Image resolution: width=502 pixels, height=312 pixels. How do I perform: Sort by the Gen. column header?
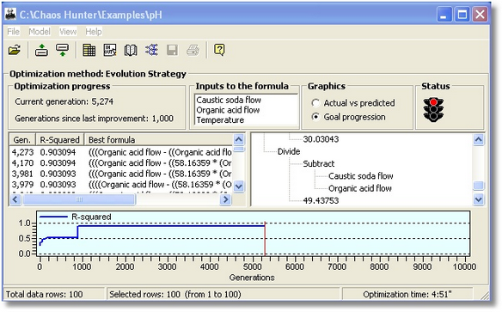click(22, 140)
